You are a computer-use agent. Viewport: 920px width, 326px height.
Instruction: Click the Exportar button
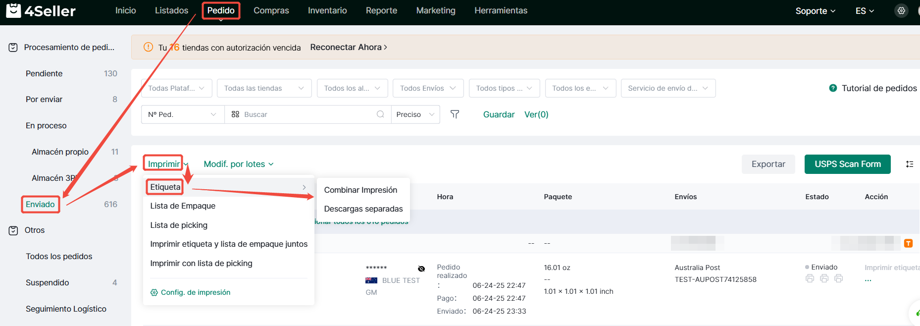[768, 164]
